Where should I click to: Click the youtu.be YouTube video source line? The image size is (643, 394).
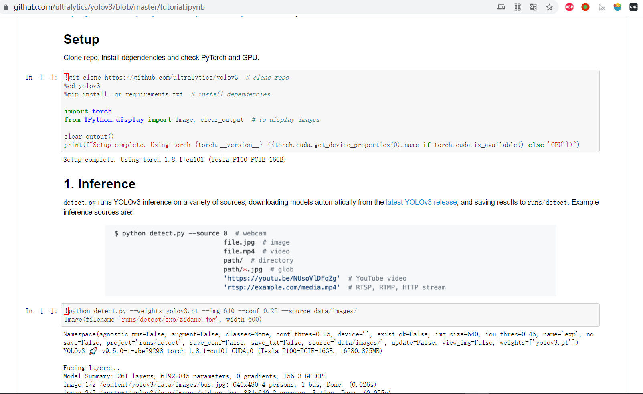click(x=315, y=278)
